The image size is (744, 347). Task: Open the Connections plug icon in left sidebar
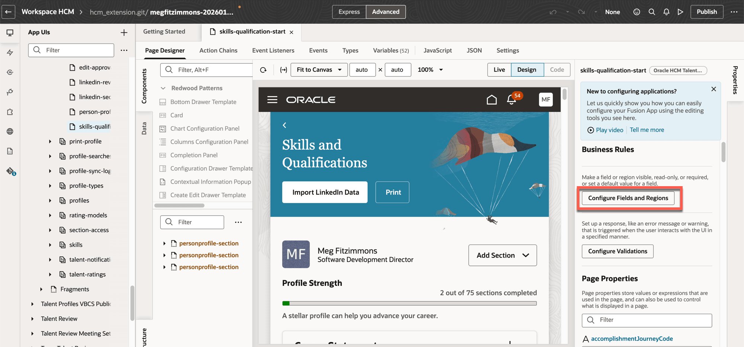(10, 91)
